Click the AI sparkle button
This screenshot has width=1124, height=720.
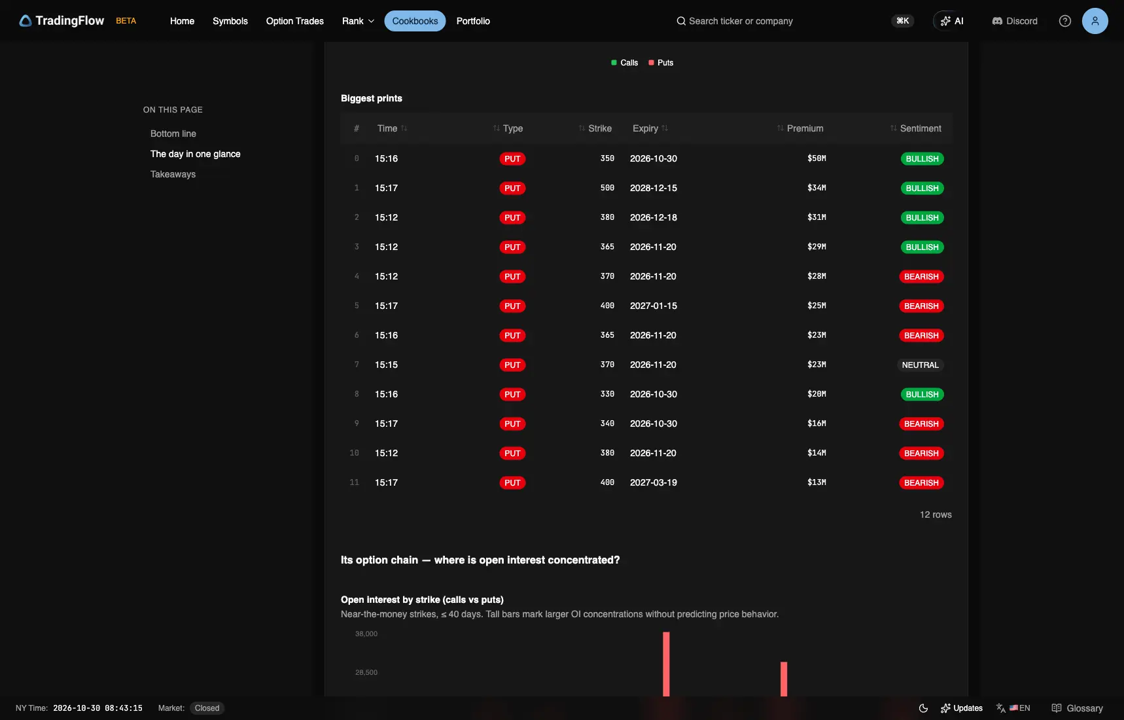click(x=951, y=21)
